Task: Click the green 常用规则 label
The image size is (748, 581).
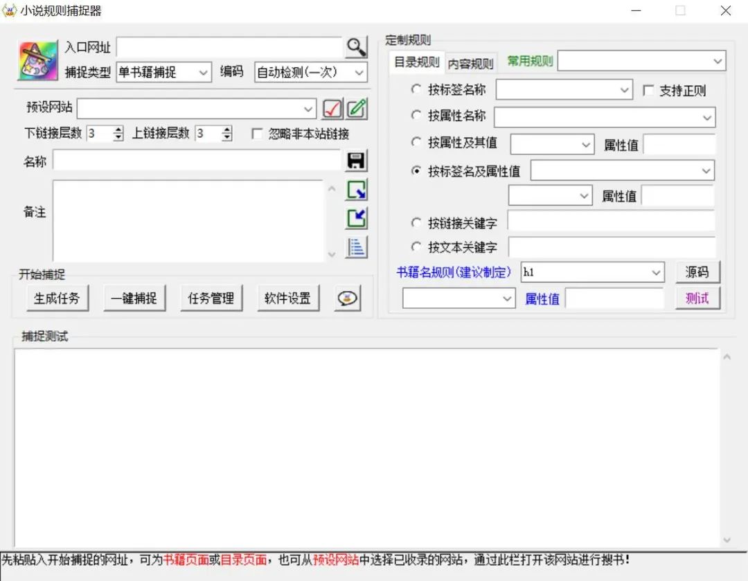Action: click(530, 61)
